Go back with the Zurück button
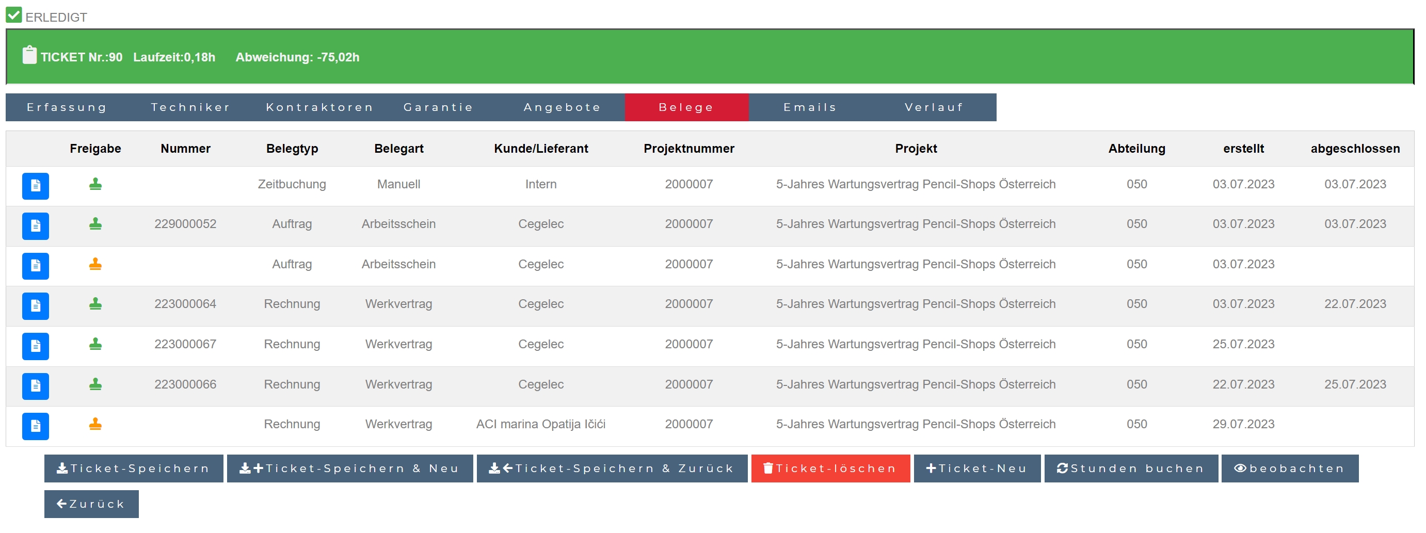Viewport: 1426px width, 533px height. (91, 504)
